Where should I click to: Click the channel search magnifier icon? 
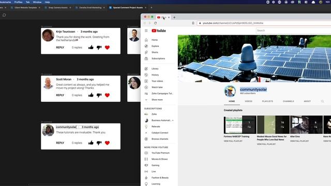point(322,101)
